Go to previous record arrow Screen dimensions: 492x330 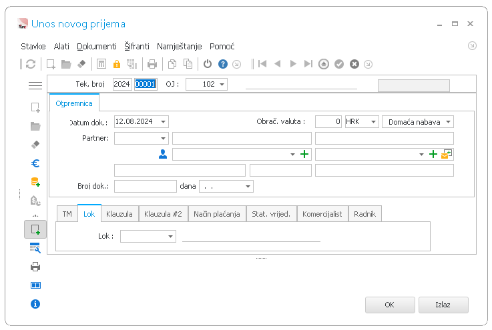point(278,64)
